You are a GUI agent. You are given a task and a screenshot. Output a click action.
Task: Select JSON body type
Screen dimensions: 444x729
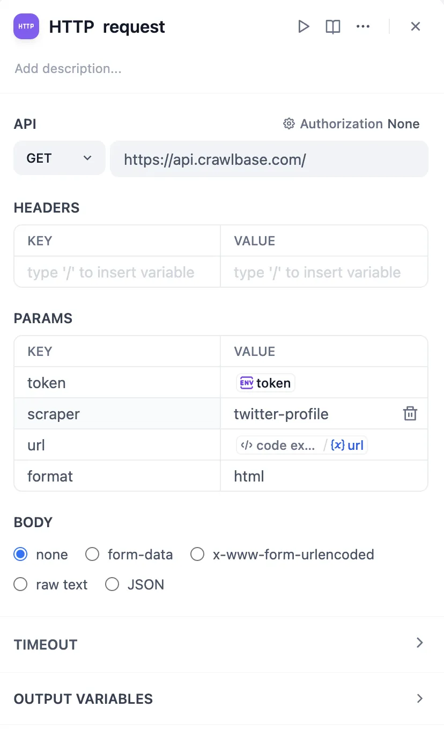click(x=112, y=585)
